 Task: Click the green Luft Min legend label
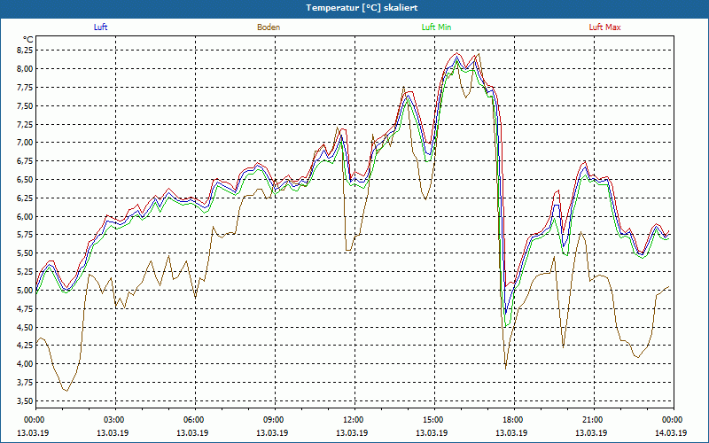[436, 27]
